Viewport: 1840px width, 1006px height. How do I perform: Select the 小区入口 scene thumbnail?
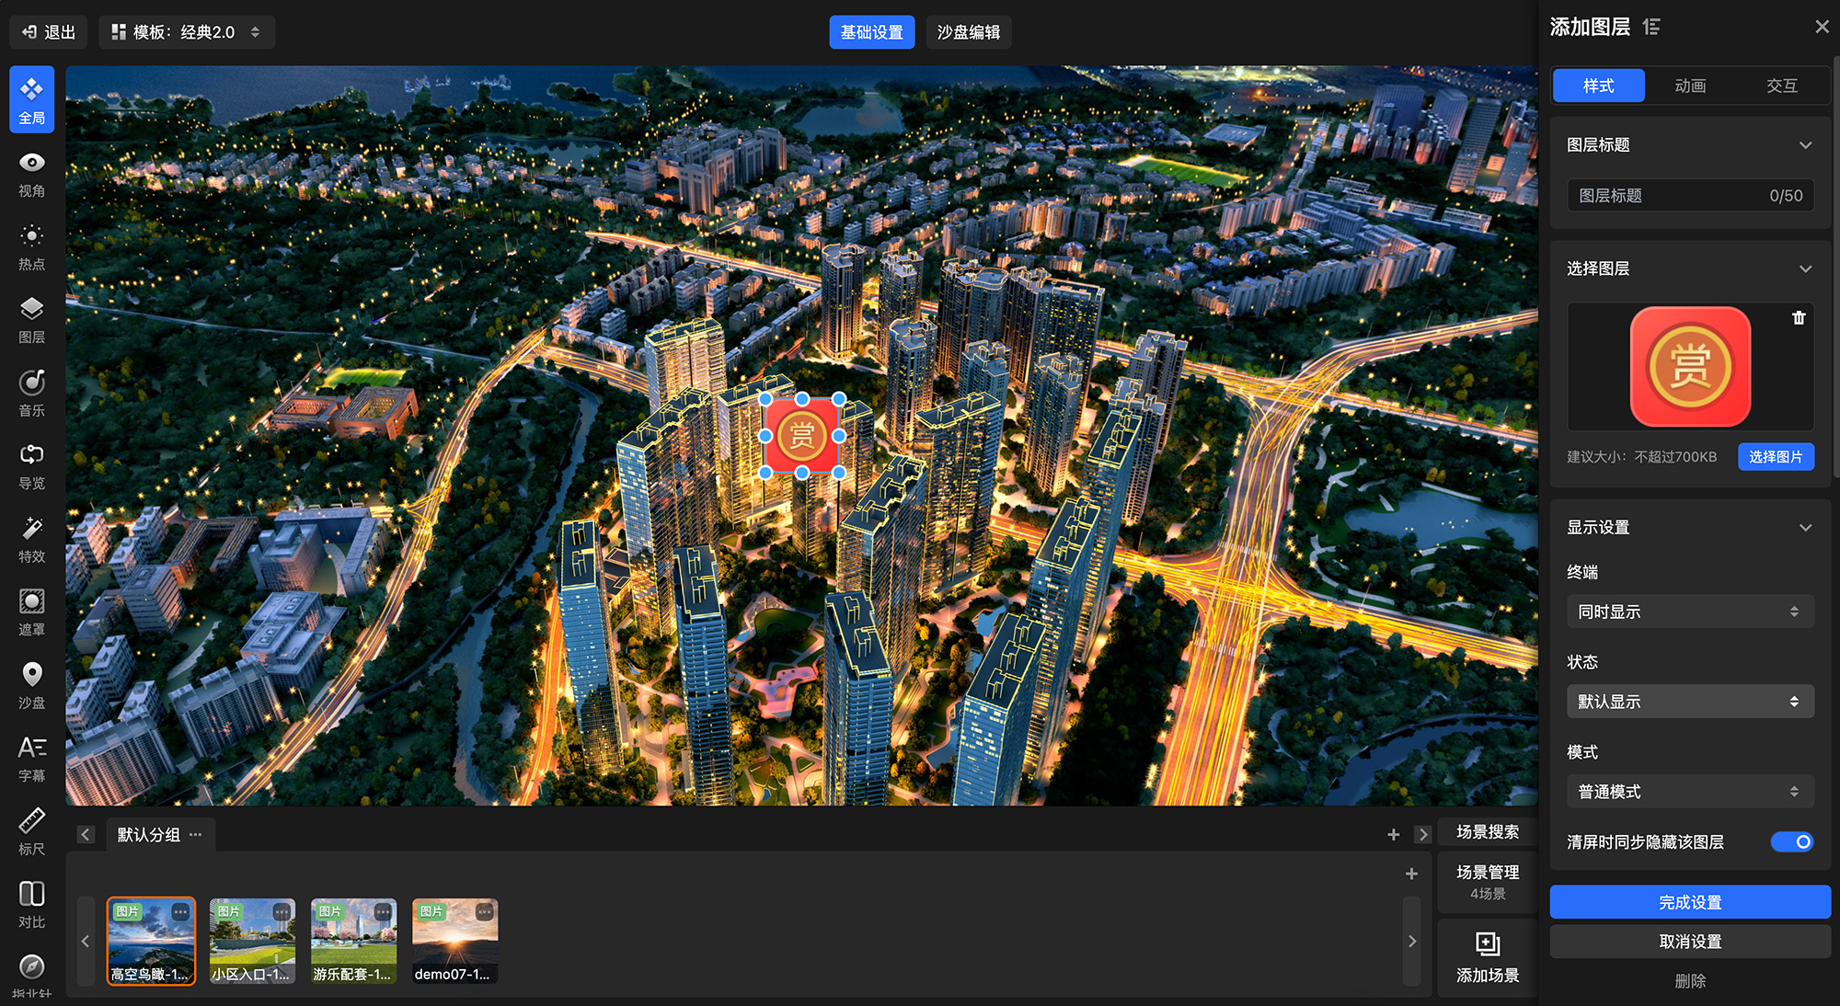[x=252, y=941]
